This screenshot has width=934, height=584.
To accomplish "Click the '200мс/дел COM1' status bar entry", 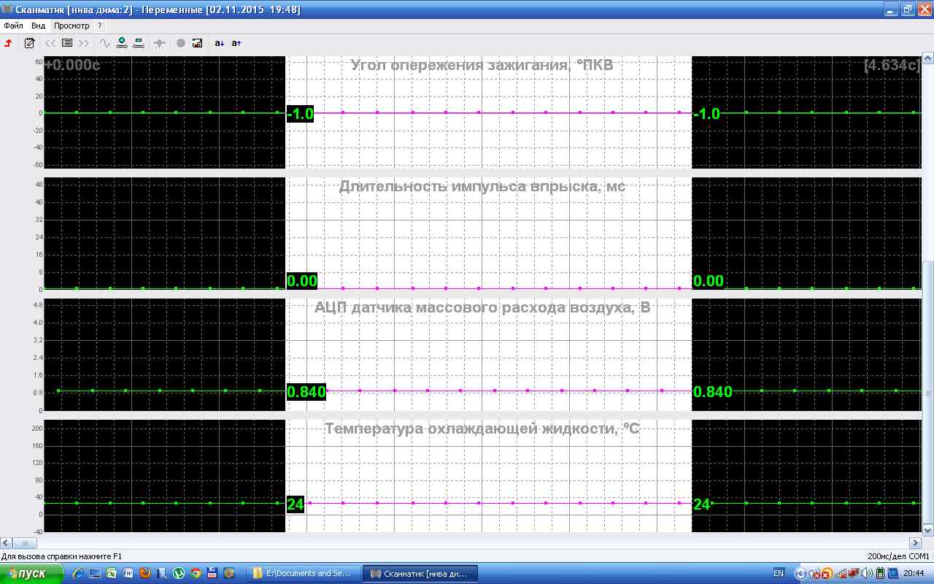I will point(899,556).
